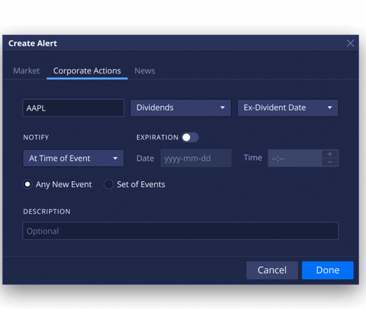Screen dimensions: 366x309
Task: Cancel the alert creation
Action: 272,270
